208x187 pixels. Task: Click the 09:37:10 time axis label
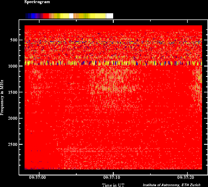pos(112,177)
